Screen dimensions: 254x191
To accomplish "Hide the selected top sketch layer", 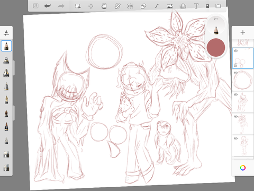I will pyautogui.click(x=236, y=51).
